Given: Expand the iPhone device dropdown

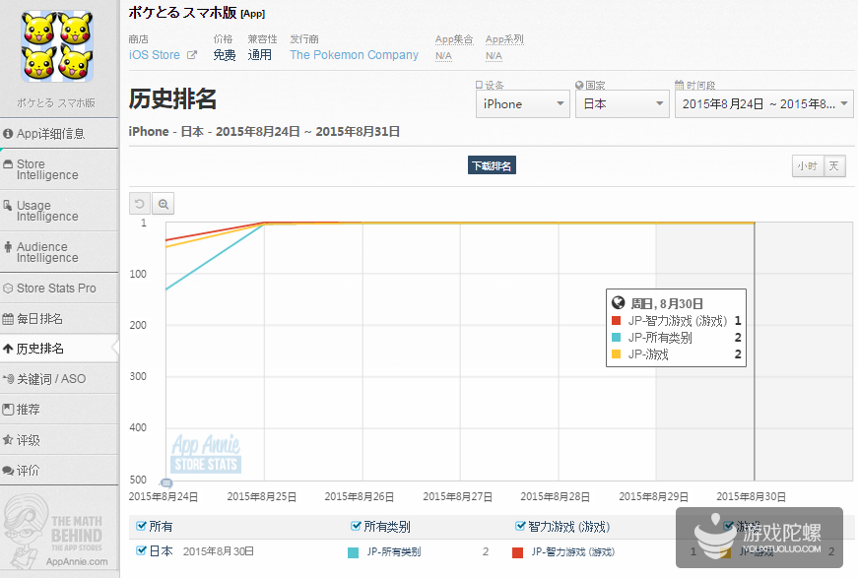Looking at the screenshot, I should tap(522, 103).
